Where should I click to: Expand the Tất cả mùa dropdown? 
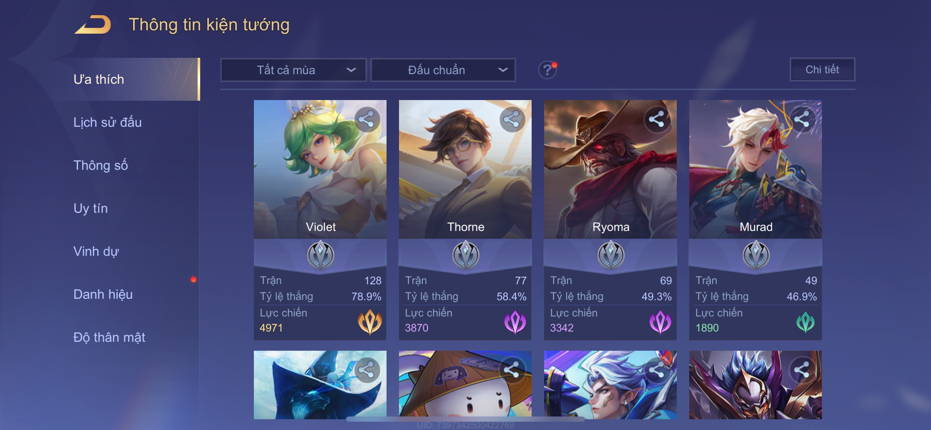293,70
